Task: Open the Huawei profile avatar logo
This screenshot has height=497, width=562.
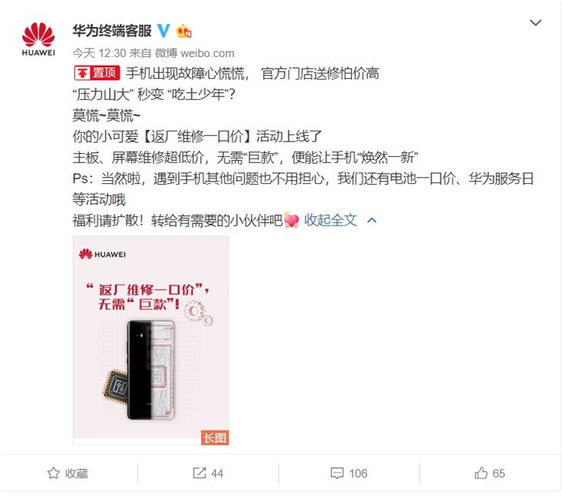Action: [x=39, y=39]
